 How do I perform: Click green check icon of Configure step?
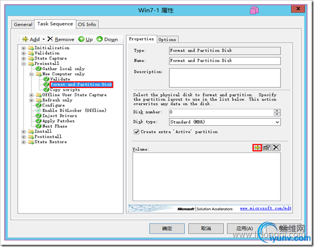38,105
